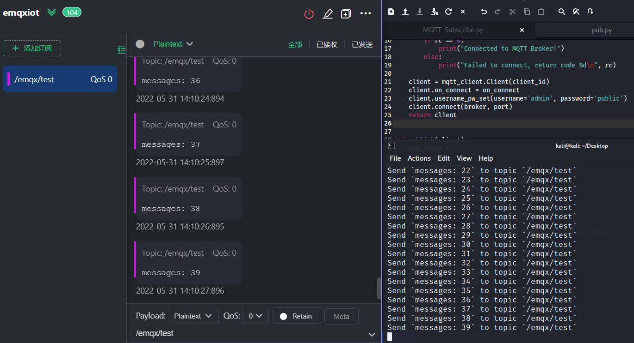Click the red disconnect power icon
The width and height of the screenshot is (634, 343).
click(309, 14)
